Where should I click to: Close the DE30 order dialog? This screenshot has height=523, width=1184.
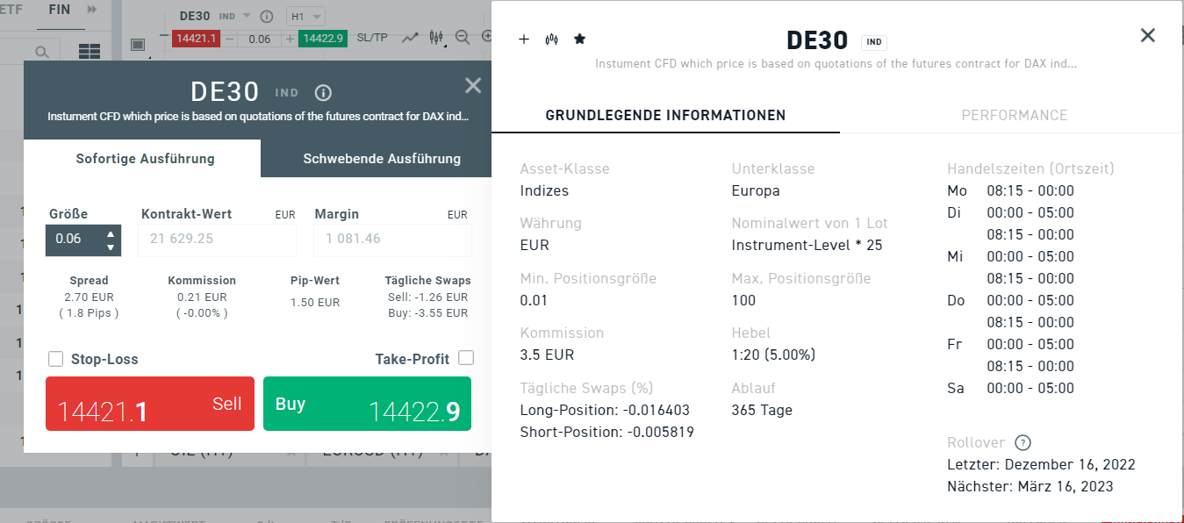point(473,85)
